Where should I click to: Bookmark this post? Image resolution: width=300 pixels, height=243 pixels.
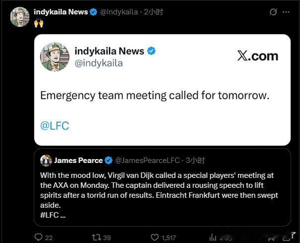[x=272, y=238]
